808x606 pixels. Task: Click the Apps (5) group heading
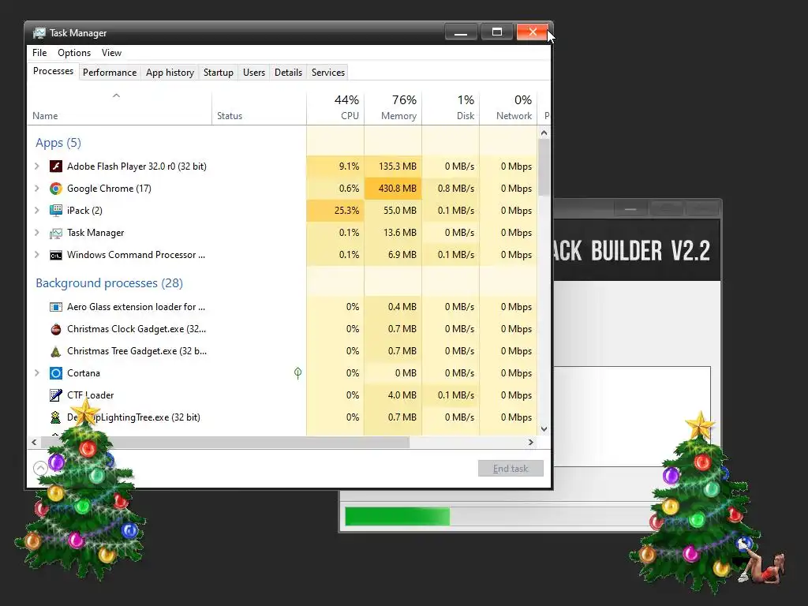(58, 143)
